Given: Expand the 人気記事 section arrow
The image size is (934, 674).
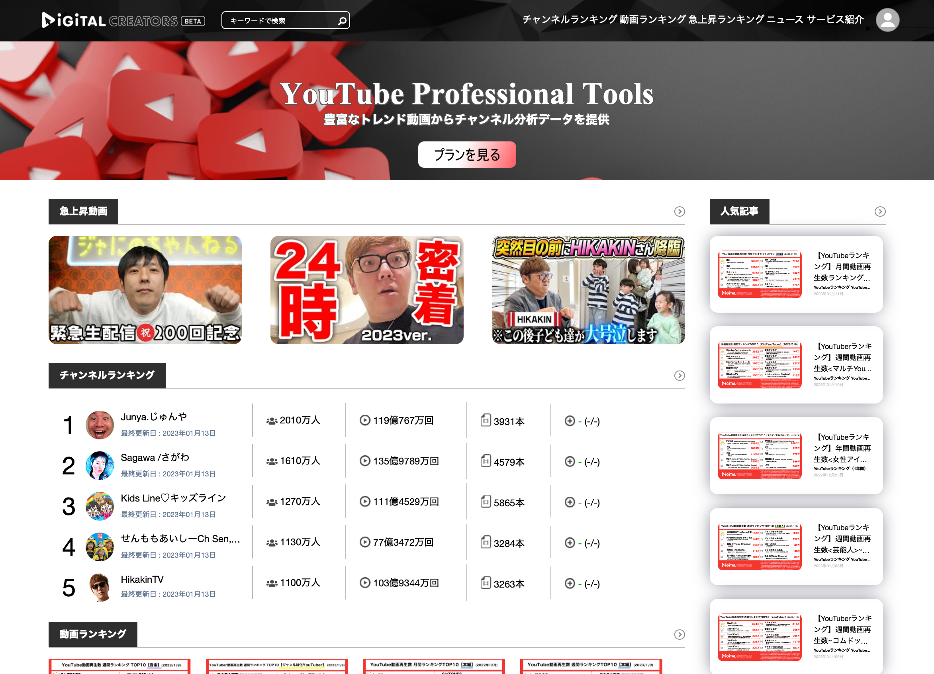Looking at the screenshot, I should 880,212.
